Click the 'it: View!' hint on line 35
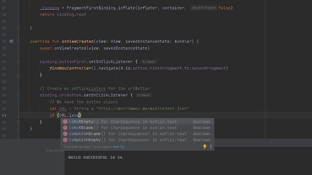 [x=149, y=62]
